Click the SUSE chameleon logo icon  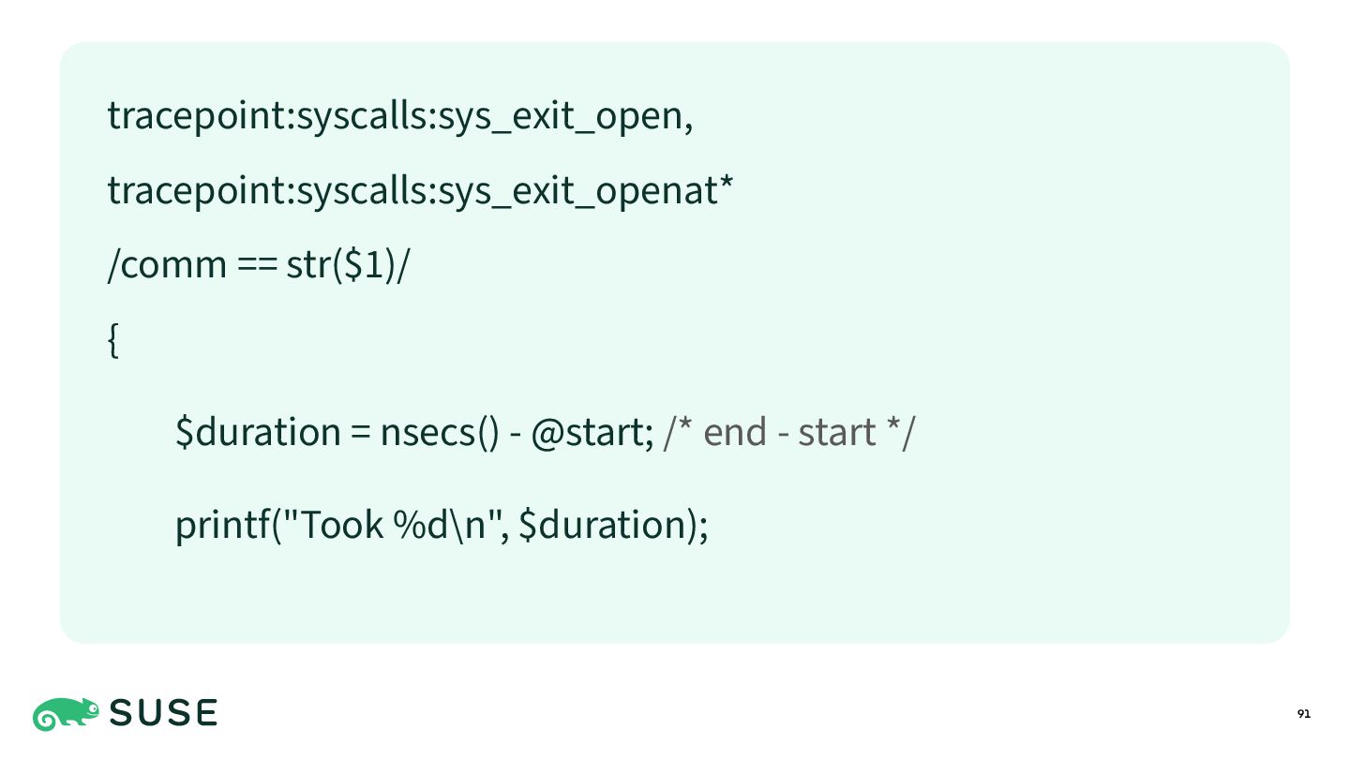click(x=66, y=714)
